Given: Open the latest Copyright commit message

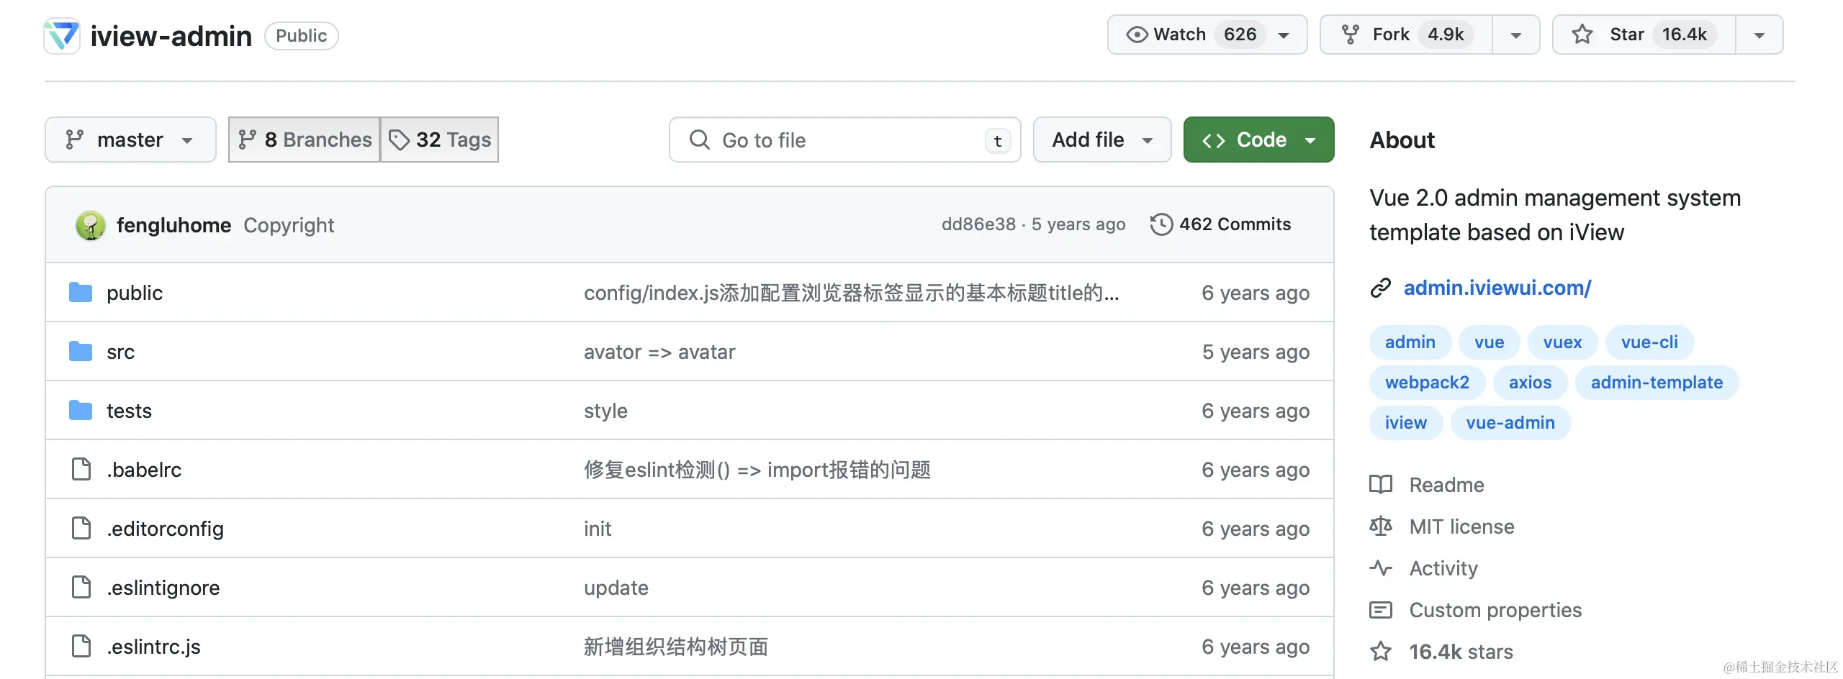Looking at the screenshot, I should pyautogui.click(x=289, y=225).
